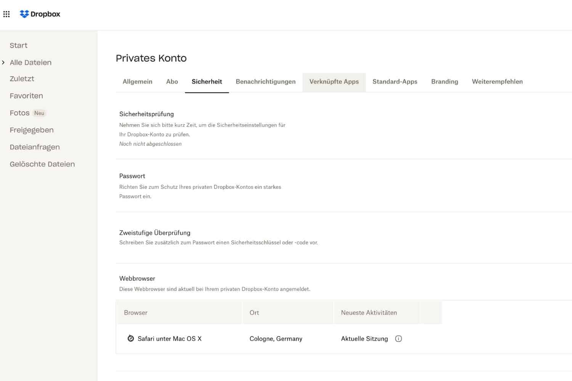Switch to the Branding tab

click(x=445, y=82)
